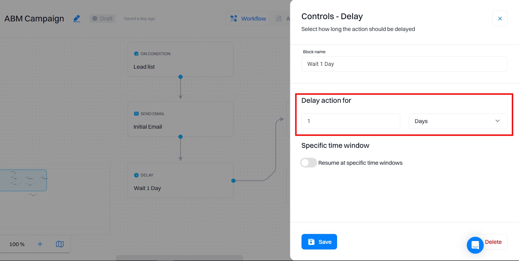Screen dimensions: 519x261
Task: Click the Draft status badge
Action: 102,18
